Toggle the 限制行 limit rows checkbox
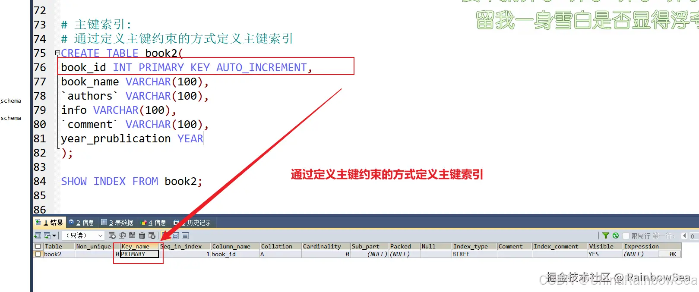 [626, 236]
